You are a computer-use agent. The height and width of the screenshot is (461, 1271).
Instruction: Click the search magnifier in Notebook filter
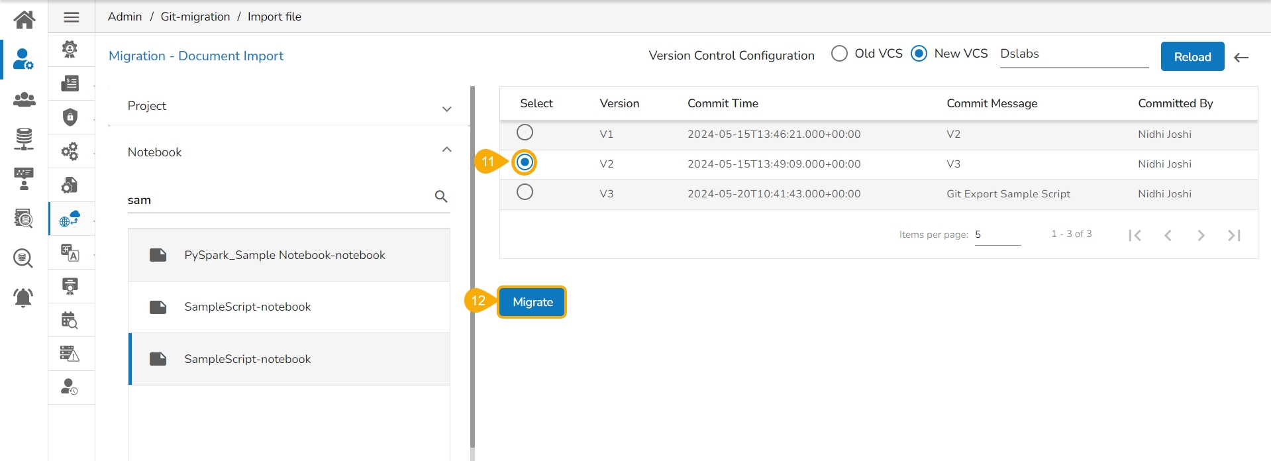441,197
